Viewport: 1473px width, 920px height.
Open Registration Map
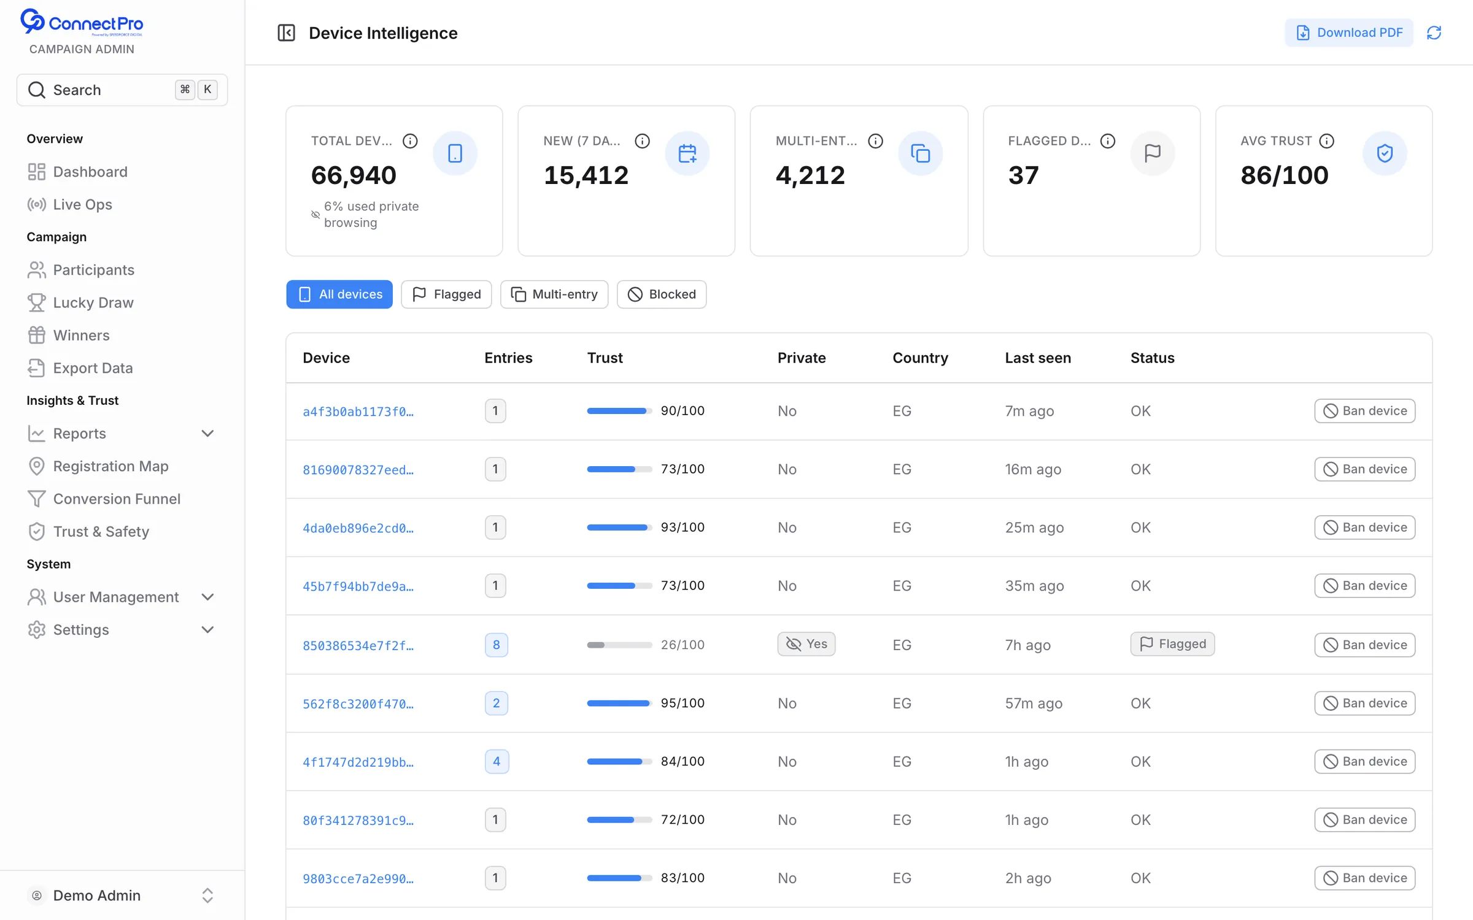(122, 466)
